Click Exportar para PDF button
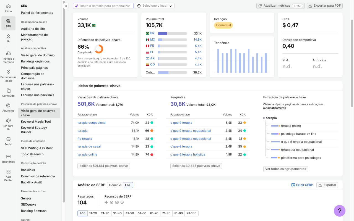 [x=325, y=6]
